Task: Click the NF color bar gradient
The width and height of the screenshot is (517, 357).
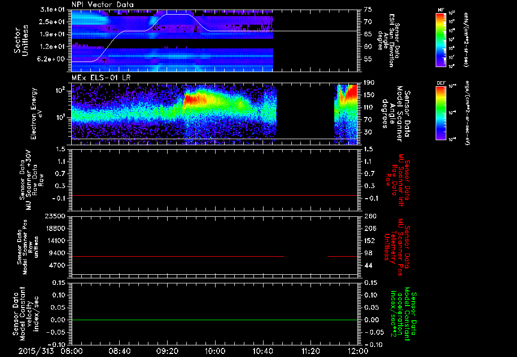Action: point(441,39)
